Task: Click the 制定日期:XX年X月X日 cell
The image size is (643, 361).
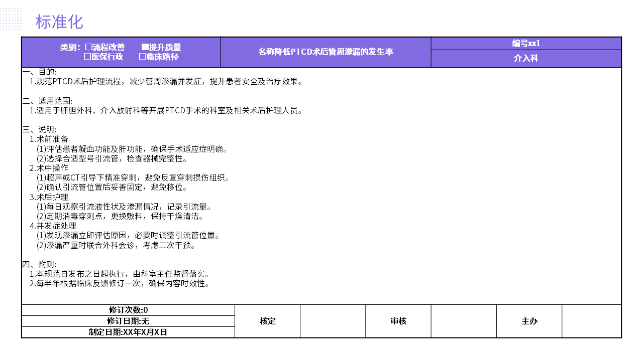Action: [128, 332]
